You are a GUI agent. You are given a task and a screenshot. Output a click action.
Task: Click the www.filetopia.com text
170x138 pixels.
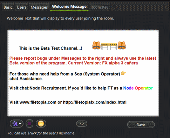[x=38, y=102]
